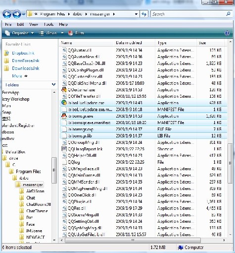Click the ibibo breadcrumb in address bar
Screen dimensions: 235x253
point(78,14)
